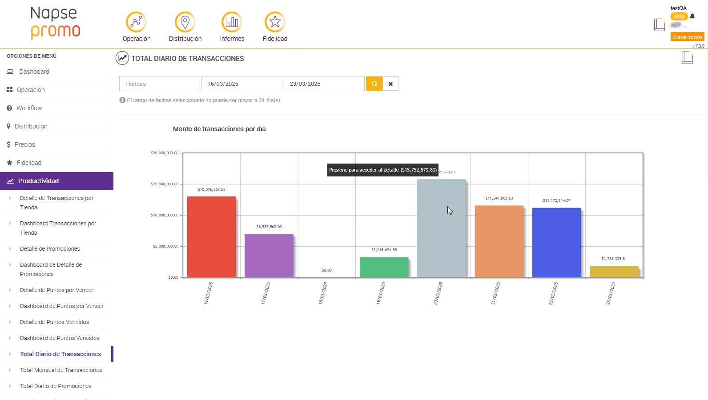Screen dimensions: 708x400
Task: Open the Informes bar chart icon
Action: 232,22
